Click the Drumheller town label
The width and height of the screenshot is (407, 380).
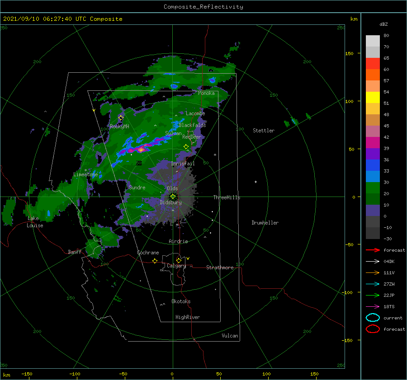click(x=265, y=223)
